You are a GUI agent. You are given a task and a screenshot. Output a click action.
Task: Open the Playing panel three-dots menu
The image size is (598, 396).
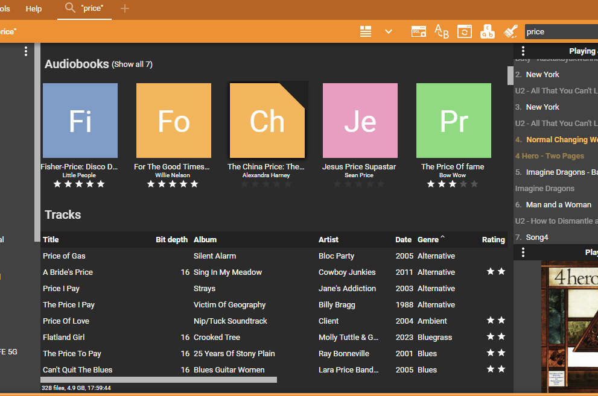[523, 51]
